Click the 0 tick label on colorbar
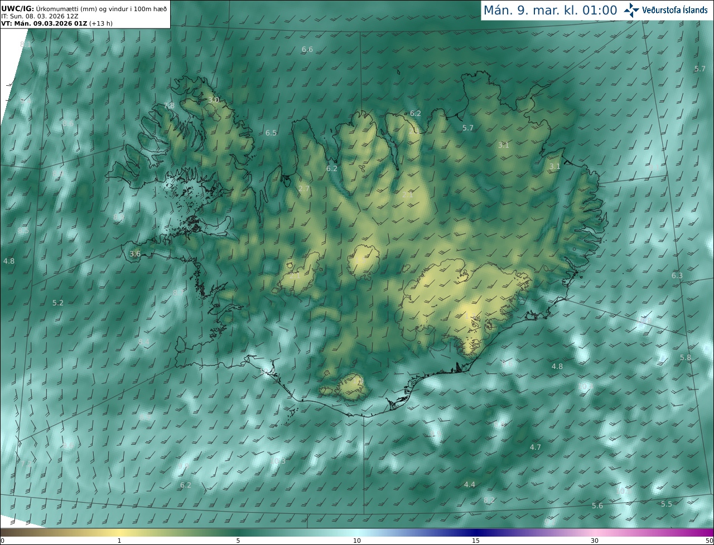 click(x=2, y=541)
